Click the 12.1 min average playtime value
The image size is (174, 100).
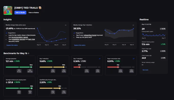click(x=9, y=61)
